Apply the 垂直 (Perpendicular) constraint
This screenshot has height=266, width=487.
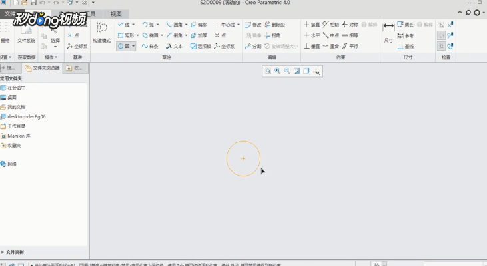312,46
